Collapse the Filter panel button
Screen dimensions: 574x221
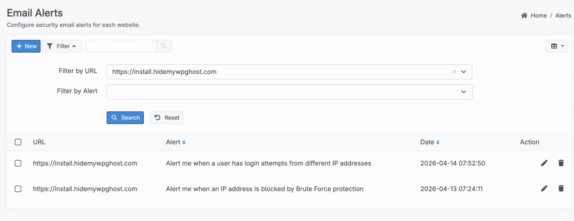(x=62, y=46)
